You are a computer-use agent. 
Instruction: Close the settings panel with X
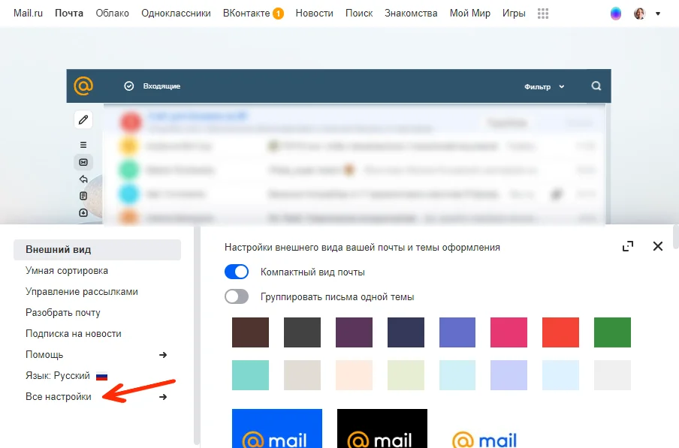[658, 246]
